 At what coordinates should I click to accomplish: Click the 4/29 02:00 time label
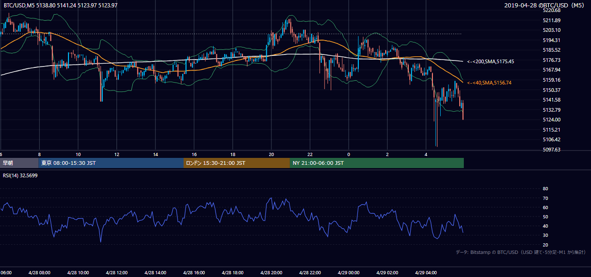pos(387,272)
